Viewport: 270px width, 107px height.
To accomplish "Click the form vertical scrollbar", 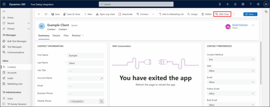I will pos(261,63).
